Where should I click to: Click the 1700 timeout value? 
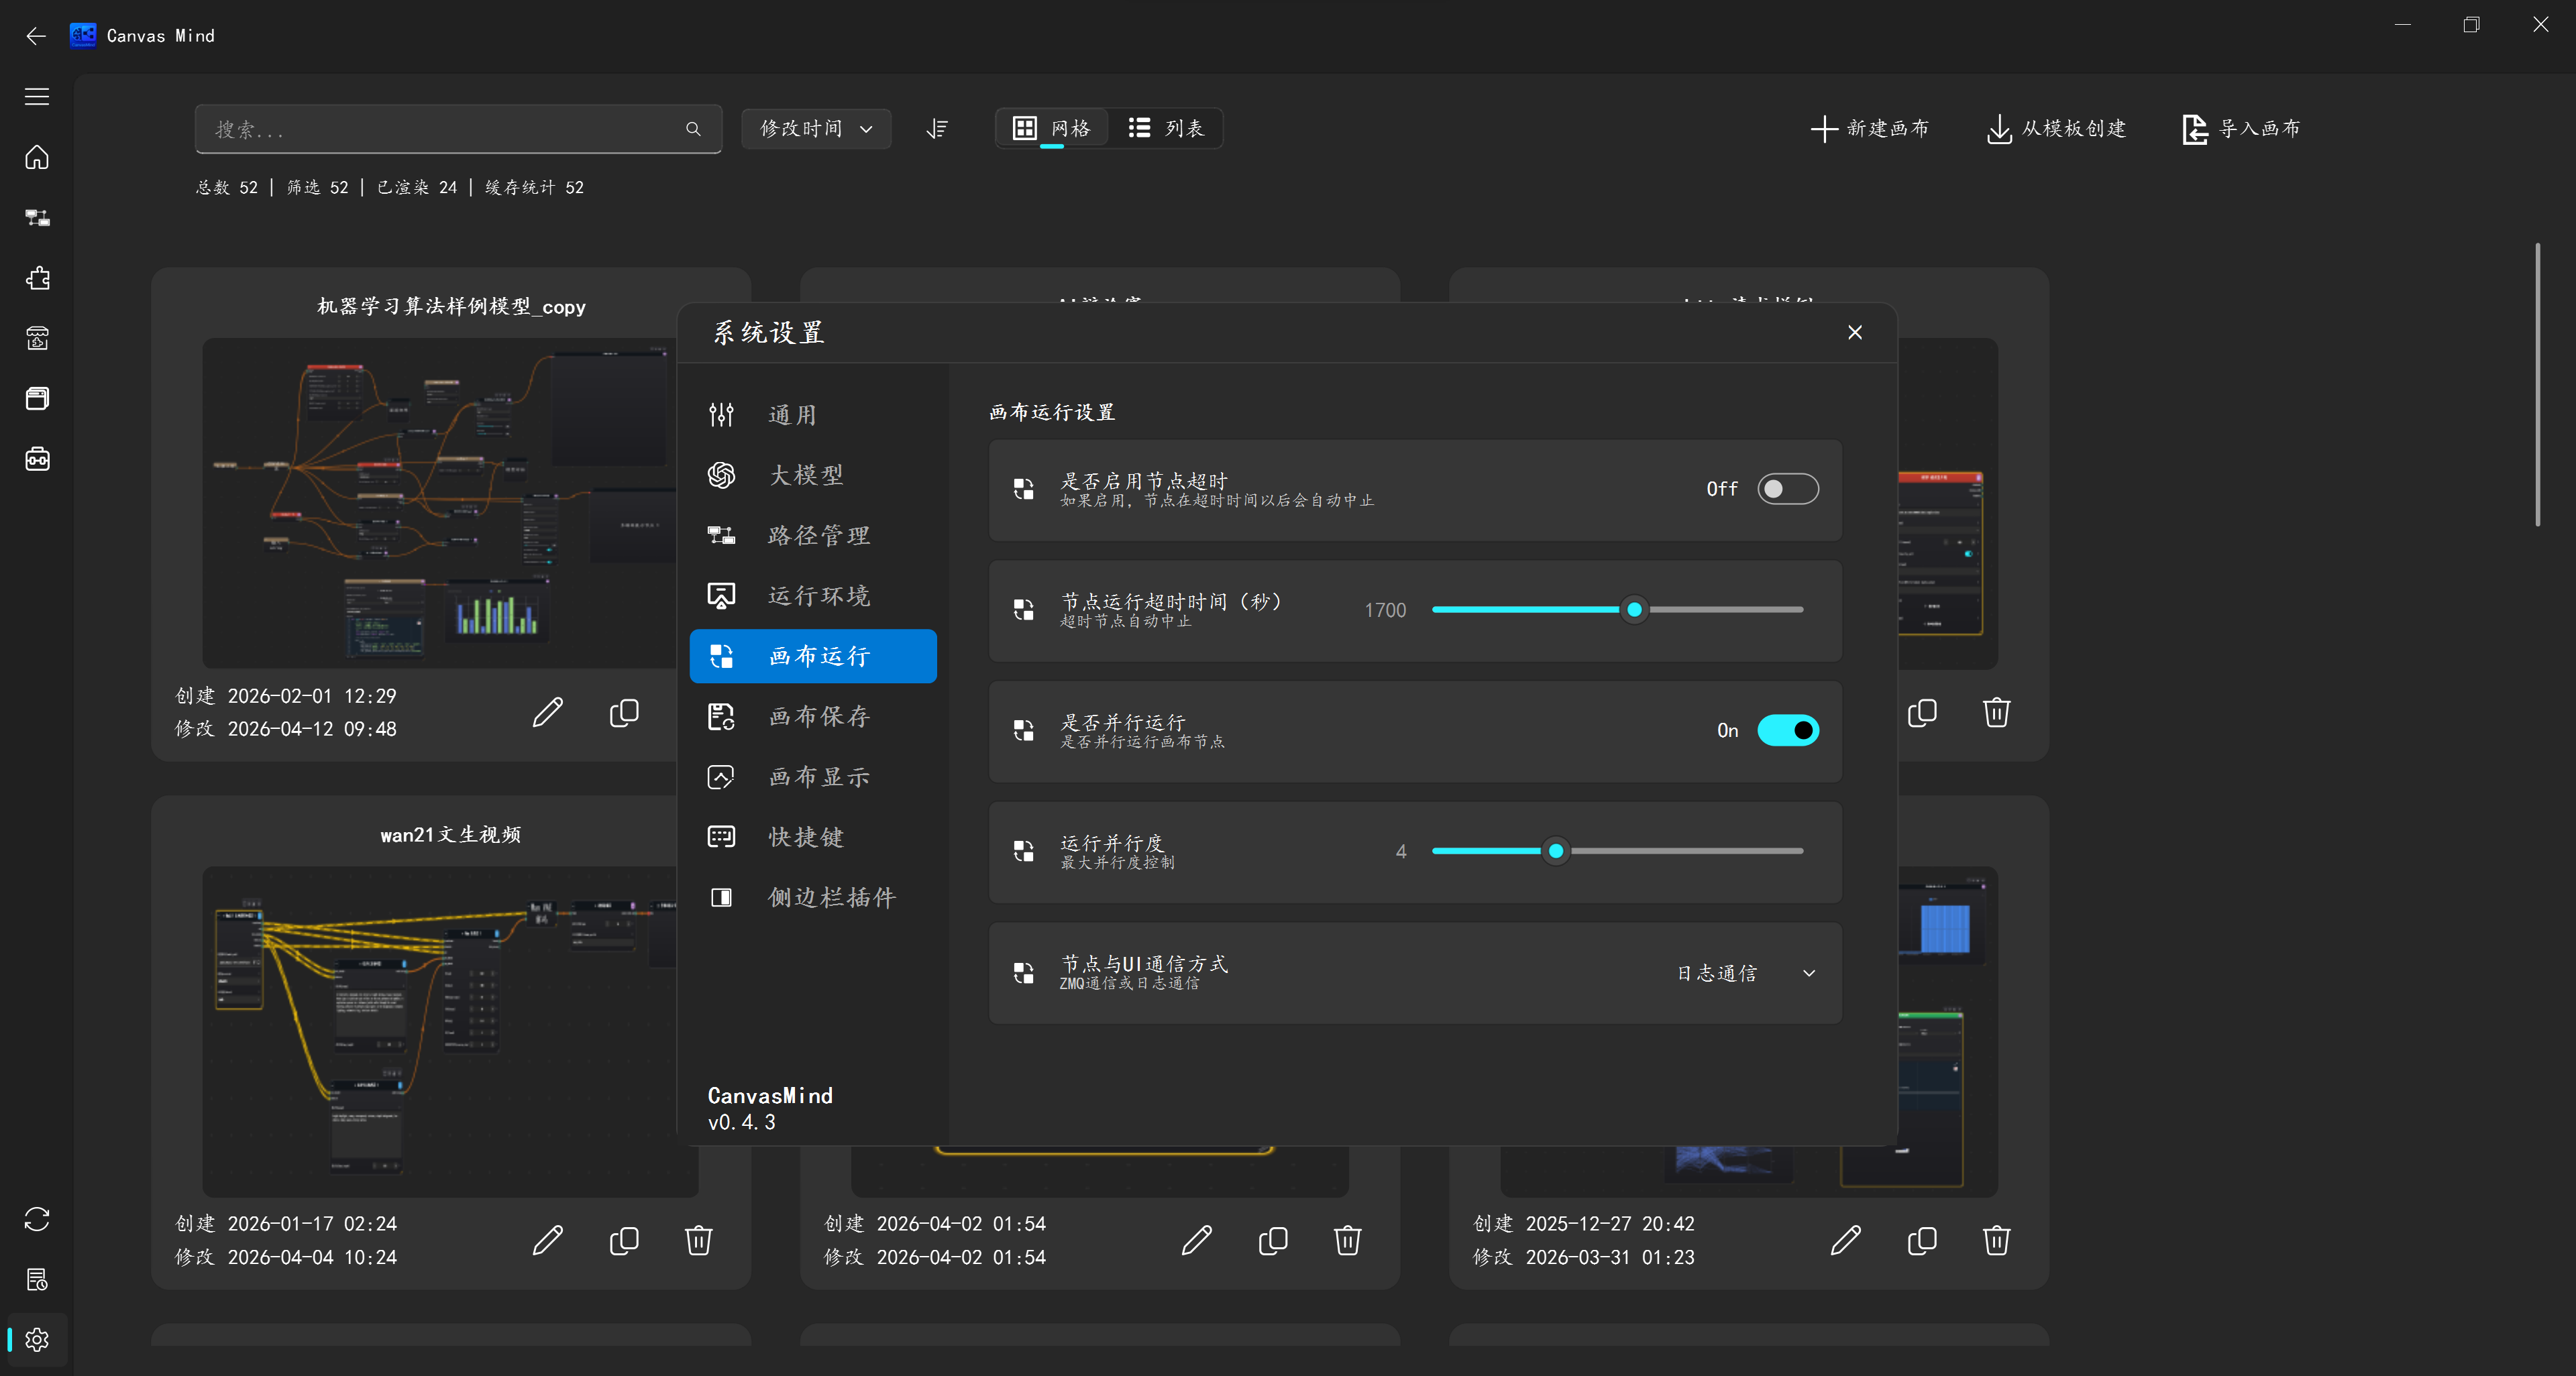1385,610
